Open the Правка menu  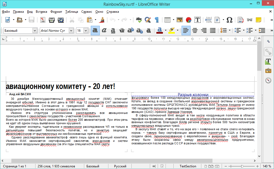click(x=18, y=12)
